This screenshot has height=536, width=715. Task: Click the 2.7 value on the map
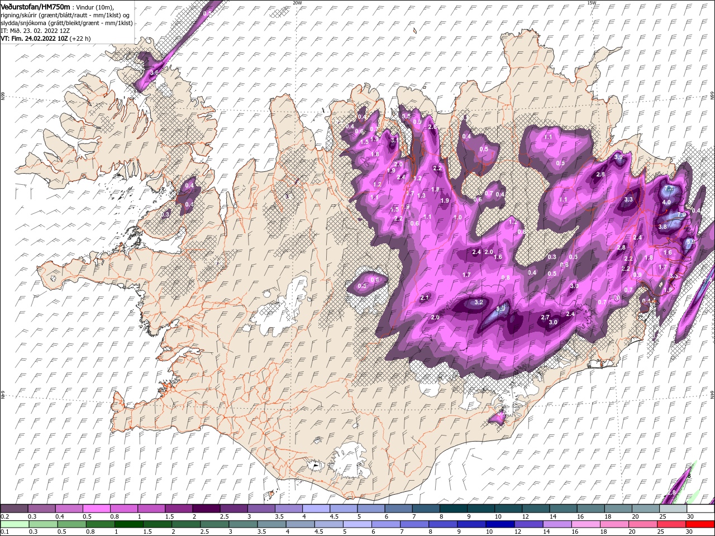click(x=546, y=317)
